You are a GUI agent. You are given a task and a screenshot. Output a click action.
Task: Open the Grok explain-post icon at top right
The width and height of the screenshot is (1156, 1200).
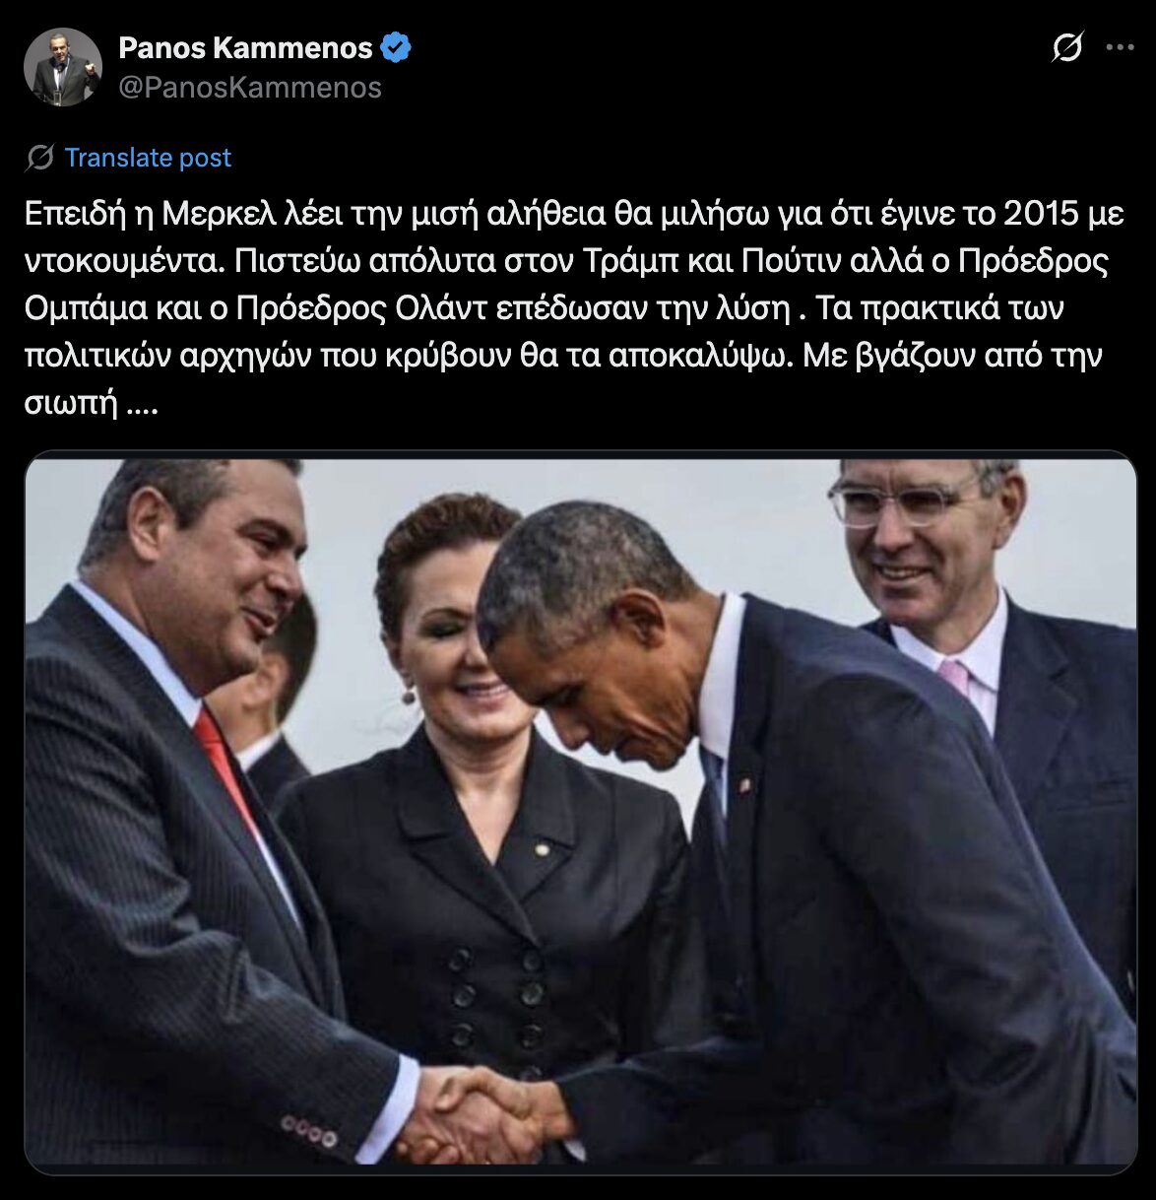tap(1066, 47)
